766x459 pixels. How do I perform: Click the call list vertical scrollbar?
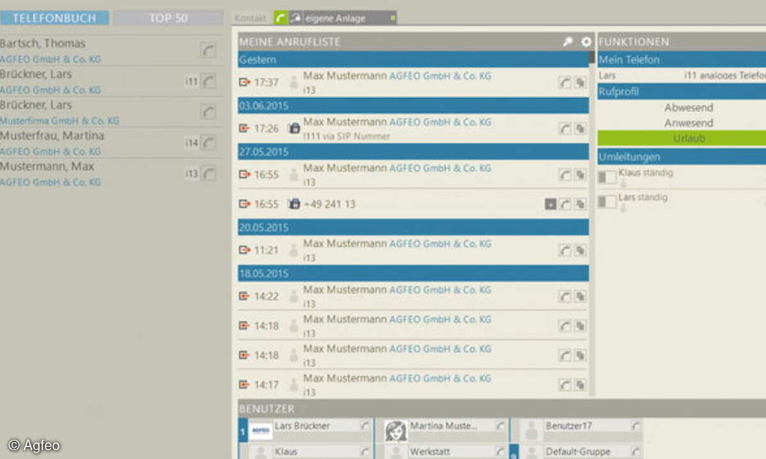(x=592, y=59)
